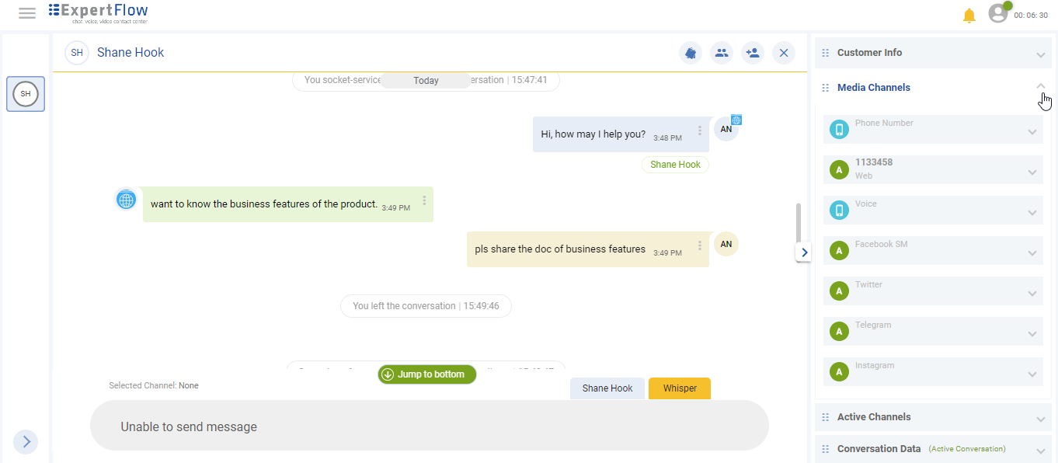Click the wrap-up notes icon in chat header
This screenshot has width=1058, height=463.
pyautogui.click(x=690, y=53)
